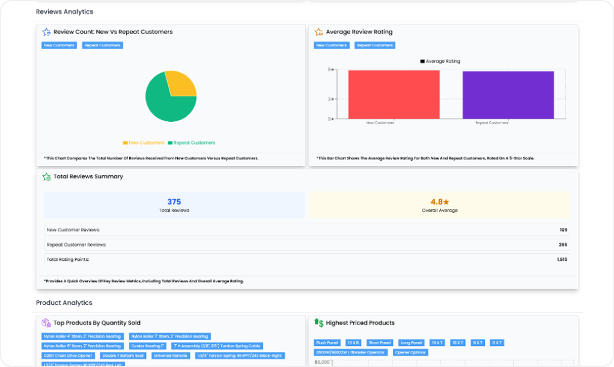
Task: Select the Universal Remote product tag
Action: [170, 356]
